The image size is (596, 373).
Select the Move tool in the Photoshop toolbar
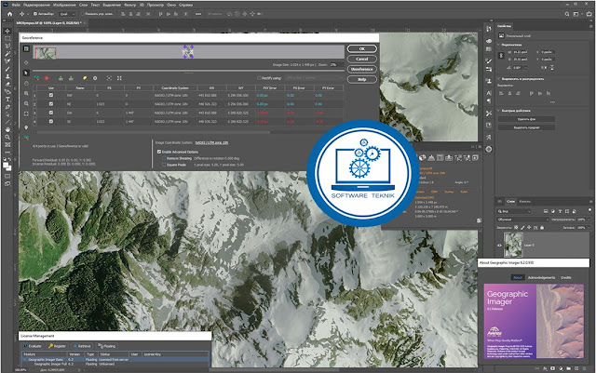click(x=7, y=31)
